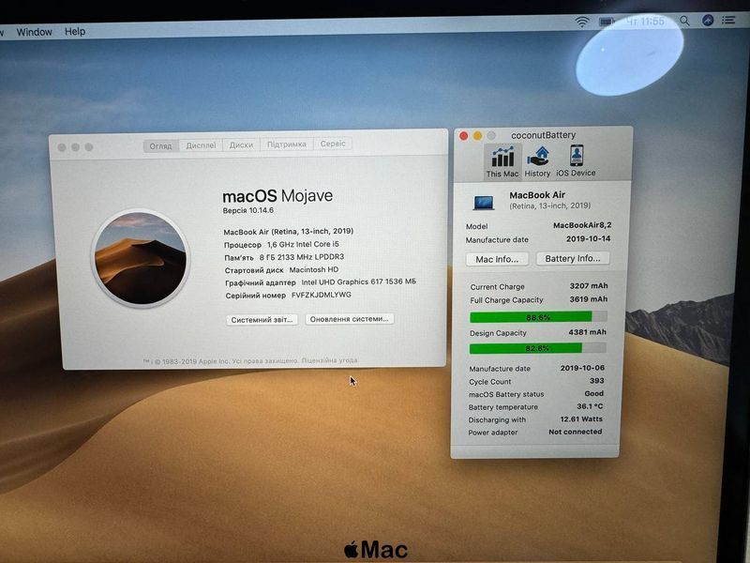Click the Macintosh HD value

pyautogui.click(x=314, y=269)
